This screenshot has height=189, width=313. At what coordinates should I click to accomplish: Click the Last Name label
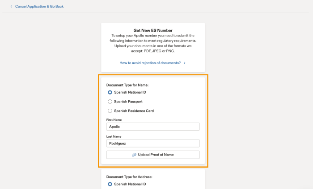click(114, 136)
